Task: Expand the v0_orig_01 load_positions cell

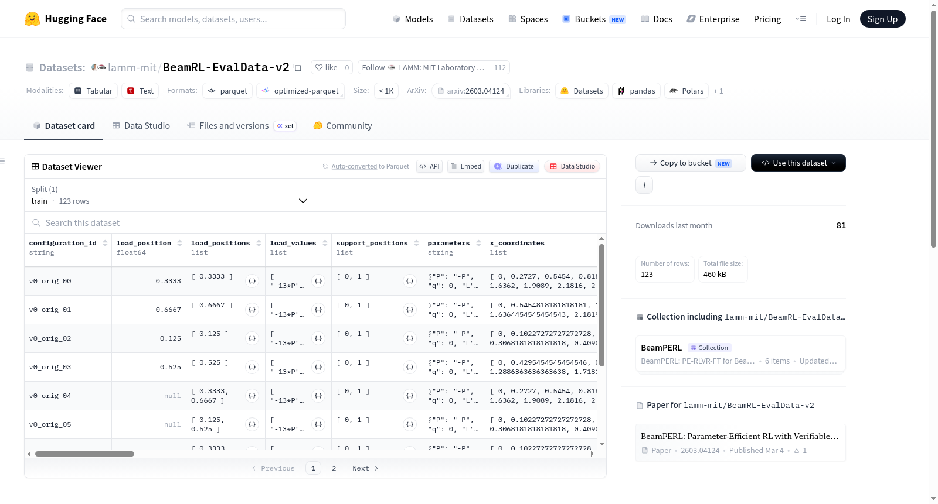Action: 252,310
